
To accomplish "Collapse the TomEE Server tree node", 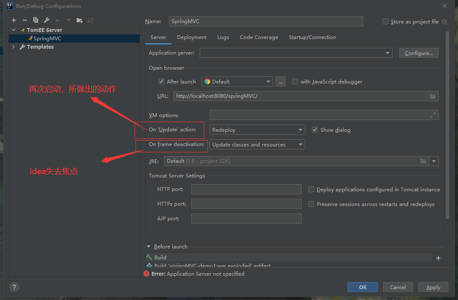I will [x=13, y=30].
